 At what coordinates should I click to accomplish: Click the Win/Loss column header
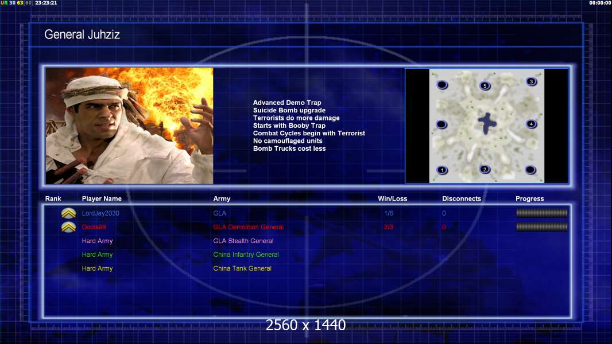[392, 199]
